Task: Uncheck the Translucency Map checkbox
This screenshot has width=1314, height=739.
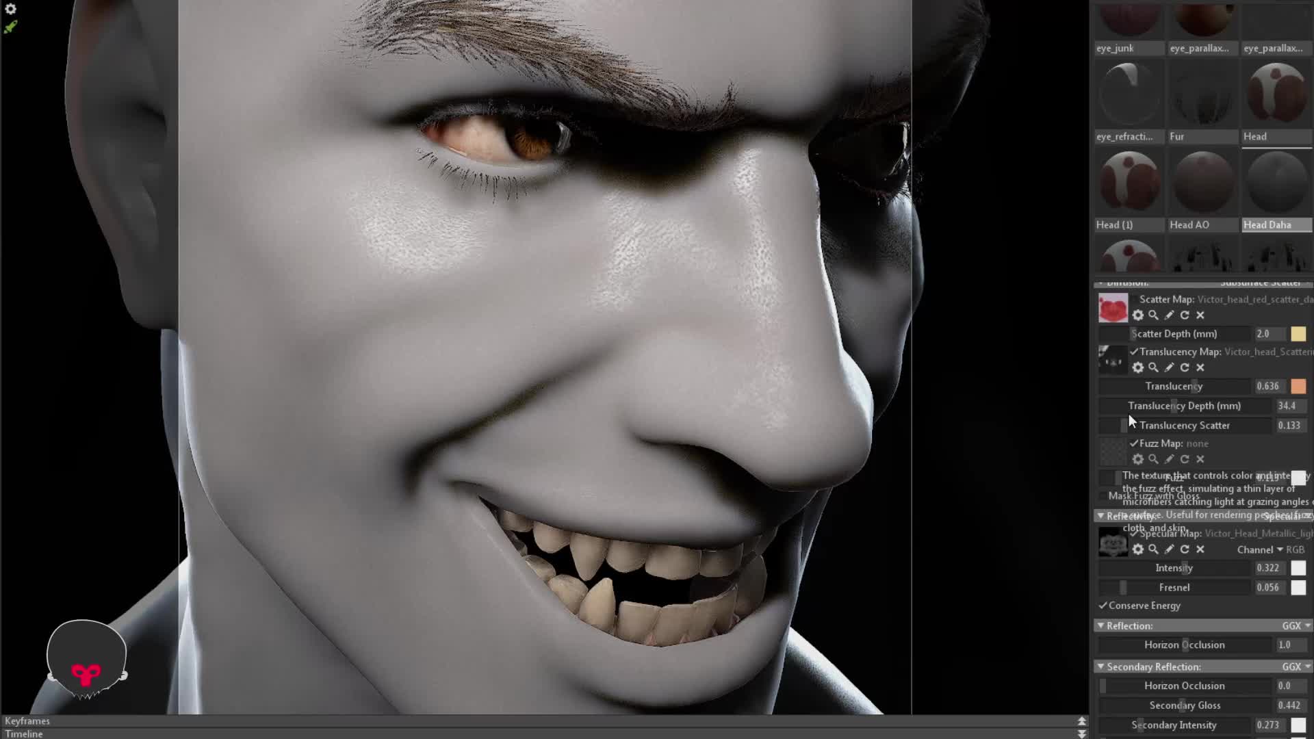Action: (1134, 352)
